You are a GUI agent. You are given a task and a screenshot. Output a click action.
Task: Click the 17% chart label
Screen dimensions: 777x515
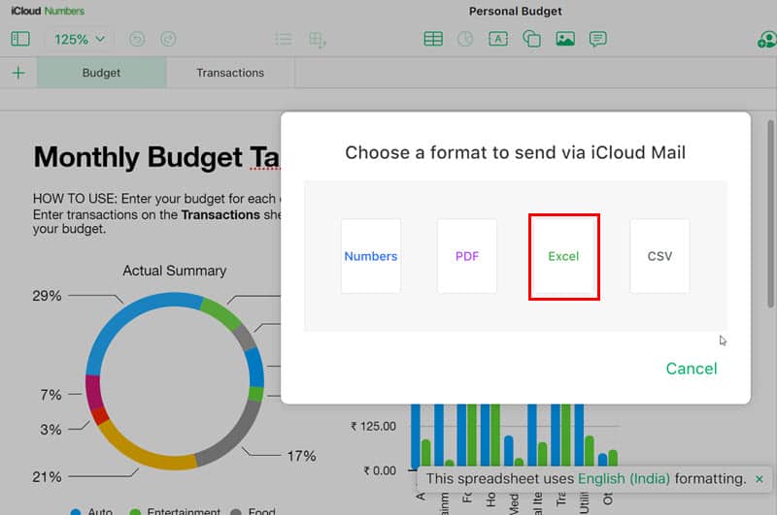pos(302,456)
